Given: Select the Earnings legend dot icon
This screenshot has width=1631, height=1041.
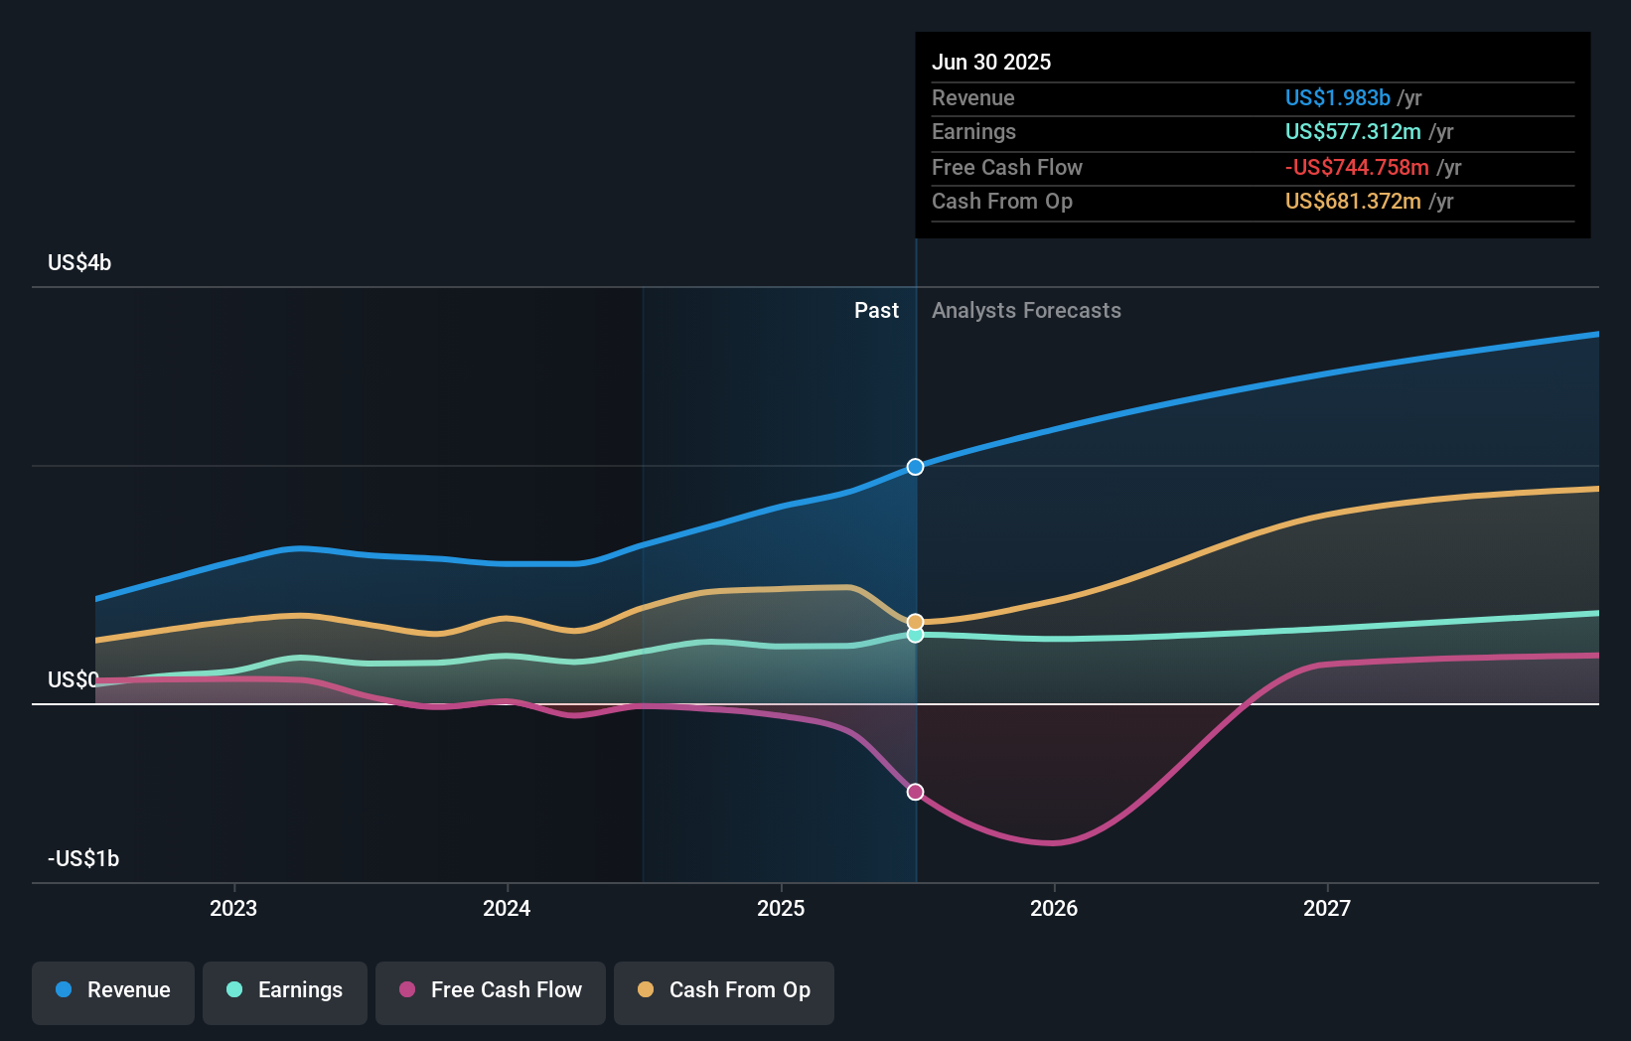Looking at the screenshot, I should [233, 989].
